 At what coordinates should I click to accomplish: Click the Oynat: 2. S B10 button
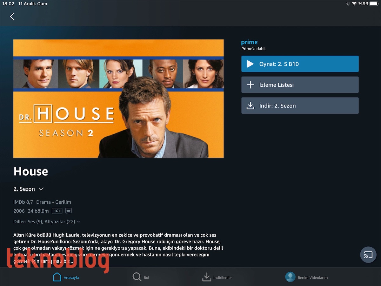[x=300, y=64]
